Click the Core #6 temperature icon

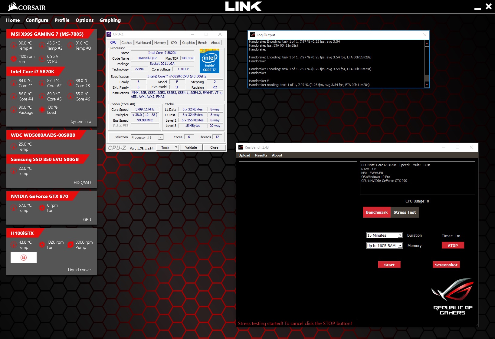[70, 96]
